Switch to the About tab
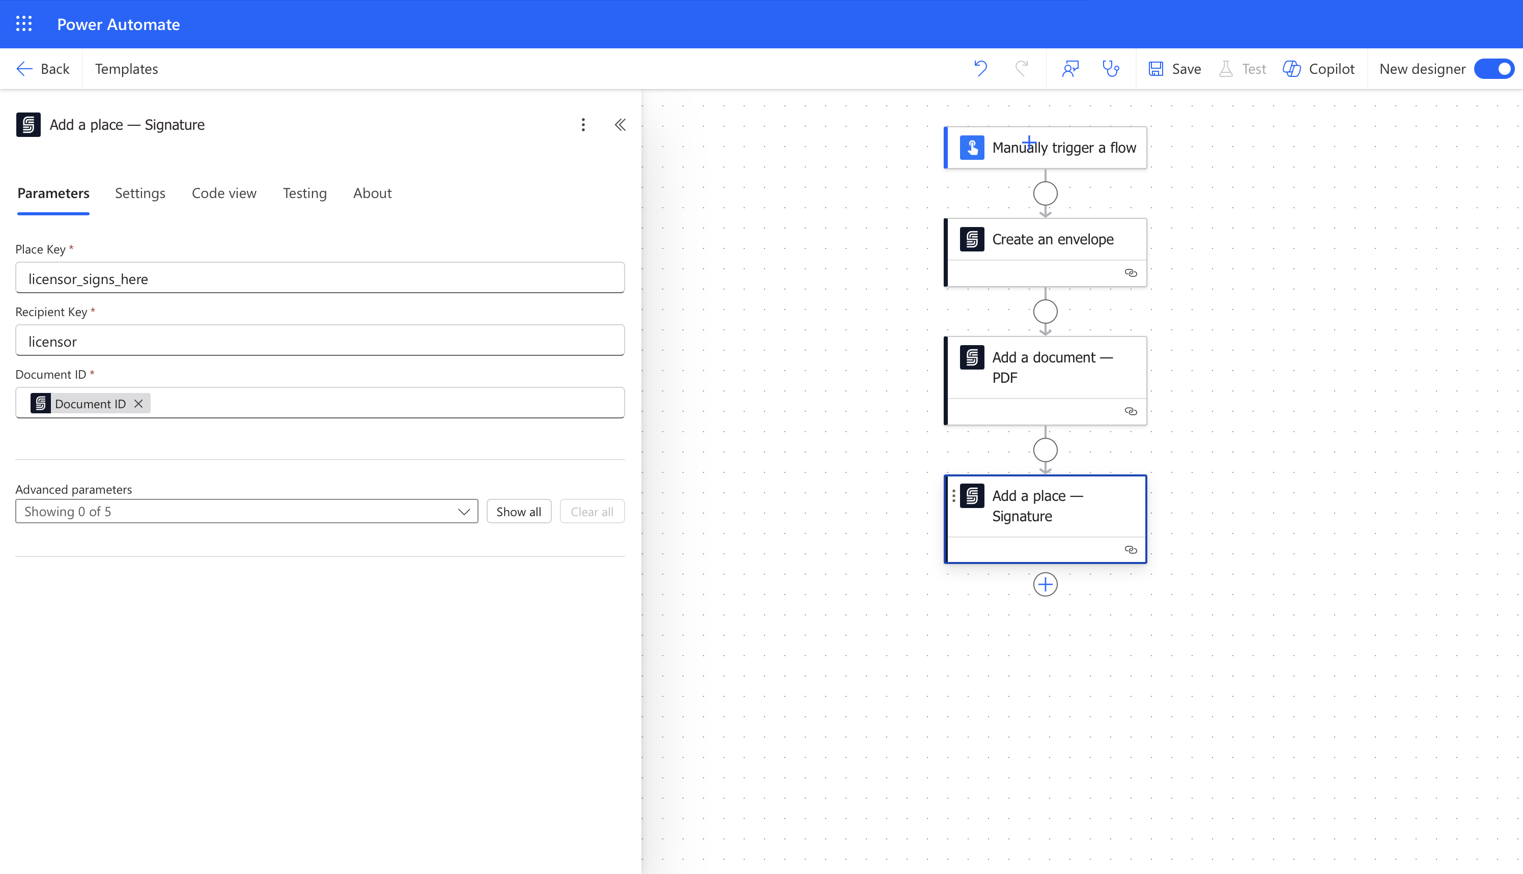The height and width of the screenshot is (874, 1523). pyautogui.click(x=372, y=193)
